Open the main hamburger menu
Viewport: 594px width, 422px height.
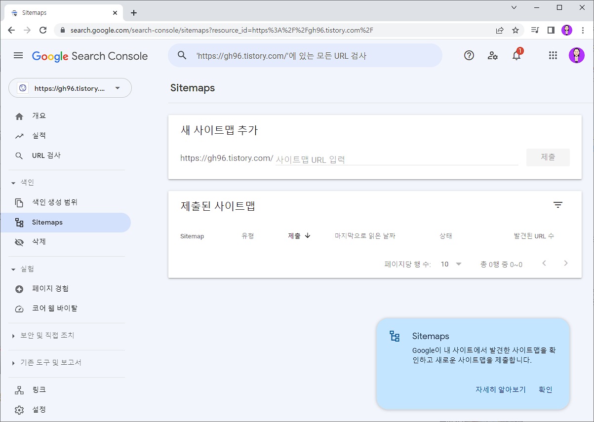tap(18, 55)
